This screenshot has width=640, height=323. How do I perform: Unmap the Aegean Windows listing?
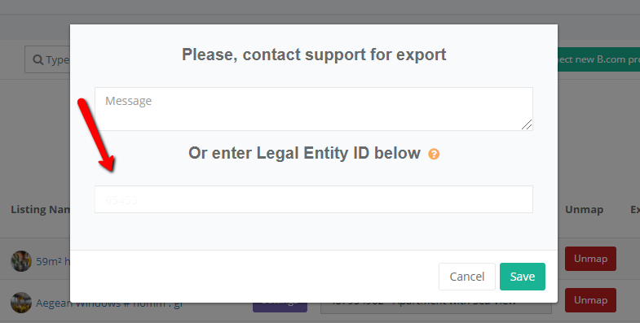point(590,300)
